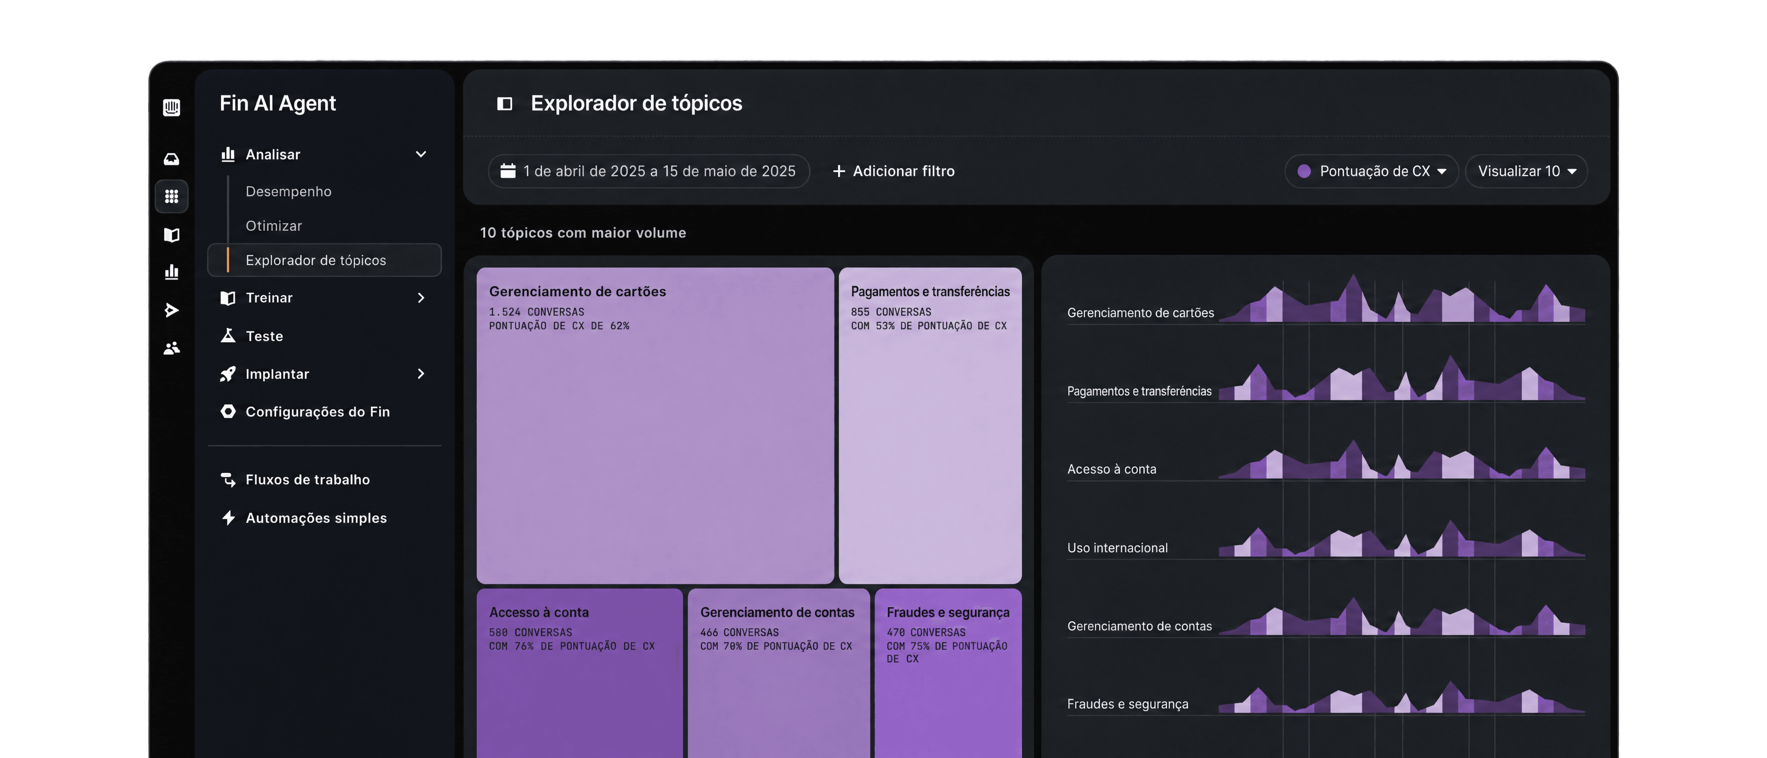Click the book icon beside Treinar
The image size is (1767, 758).
click(228, 298)
